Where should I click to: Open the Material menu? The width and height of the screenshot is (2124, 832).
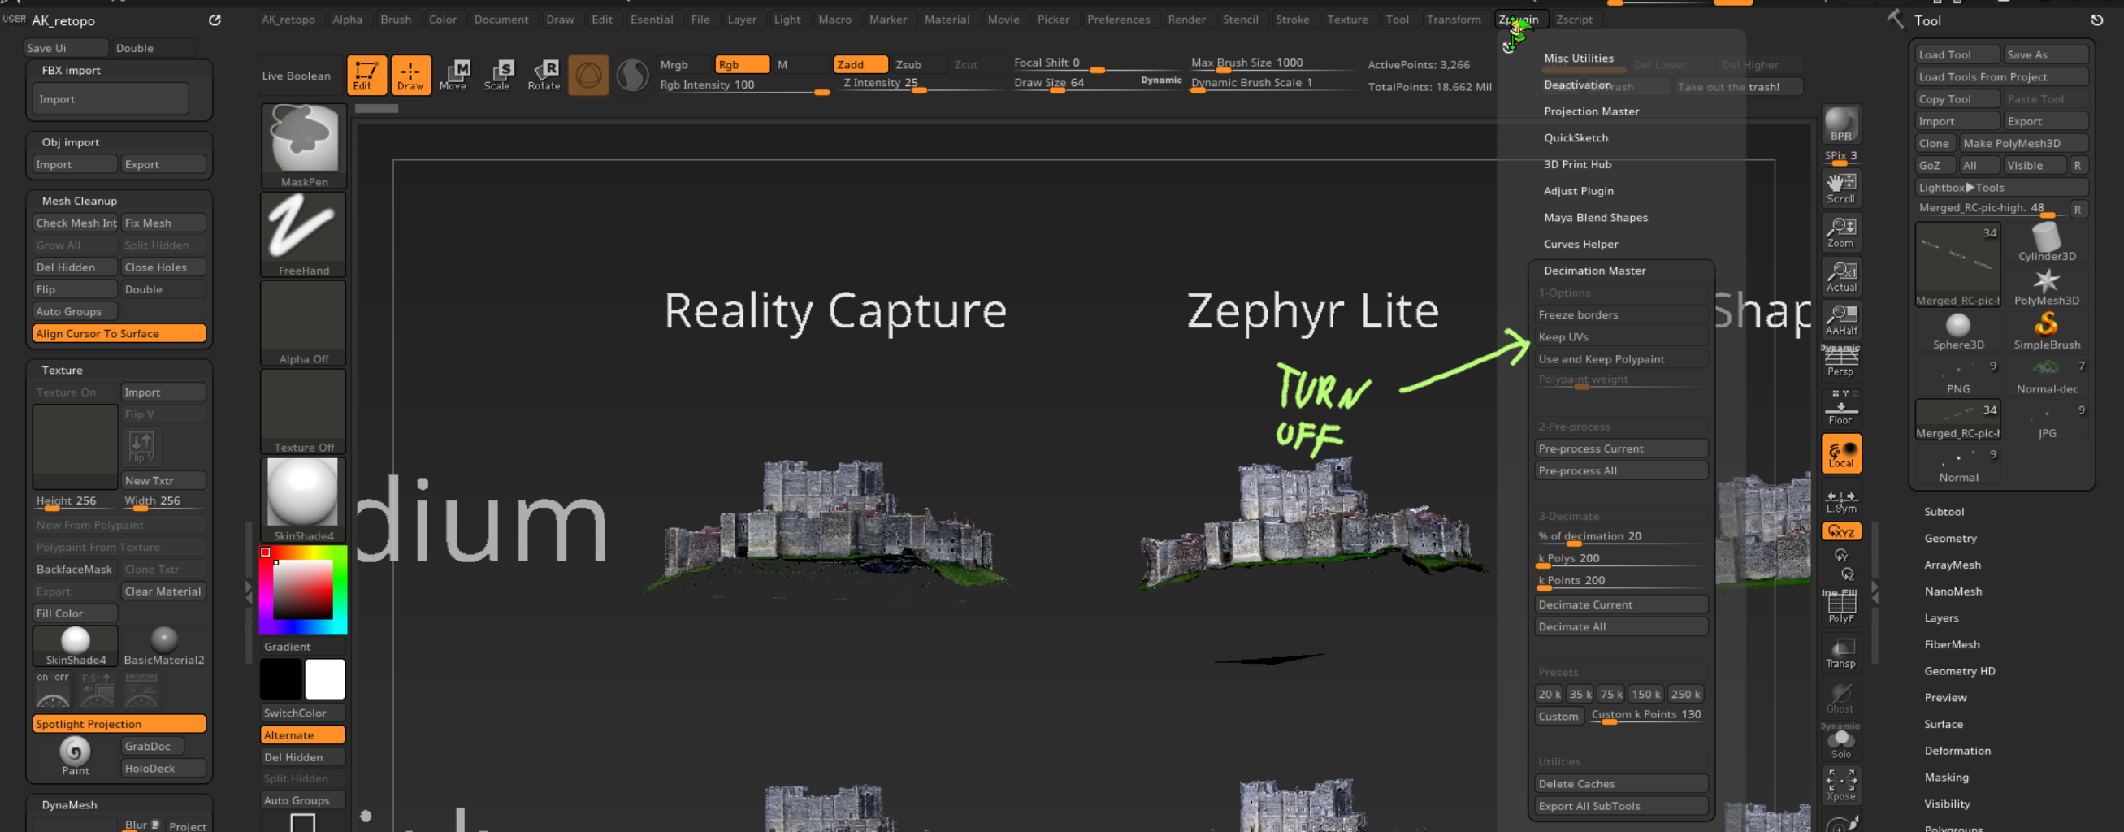pos(947,19)
